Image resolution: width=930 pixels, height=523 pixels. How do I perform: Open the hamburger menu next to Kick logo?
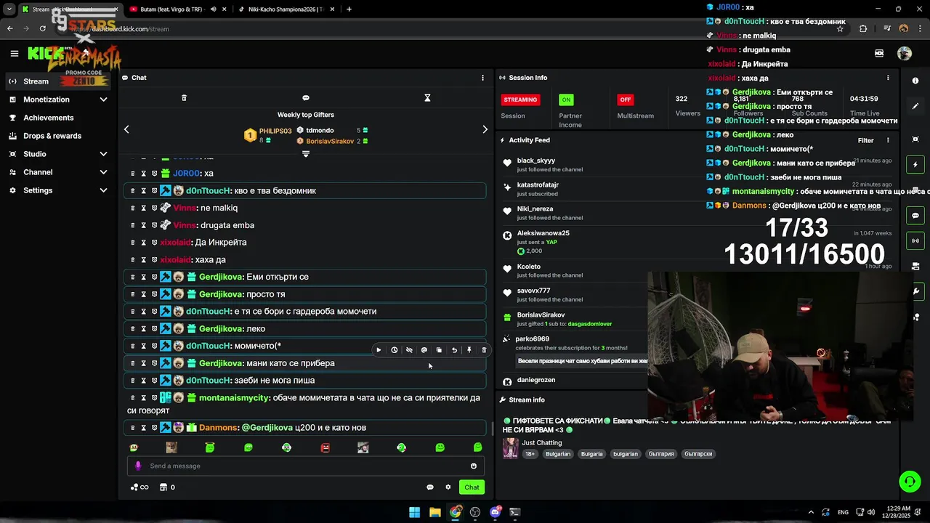click(x=14, y=53)
